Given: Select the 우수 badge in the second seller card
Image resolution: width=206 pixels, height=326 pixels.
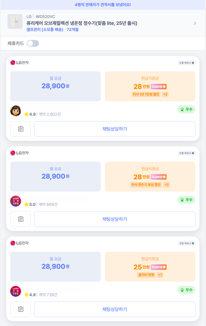Looking at the screenshot, I should 186,199.
